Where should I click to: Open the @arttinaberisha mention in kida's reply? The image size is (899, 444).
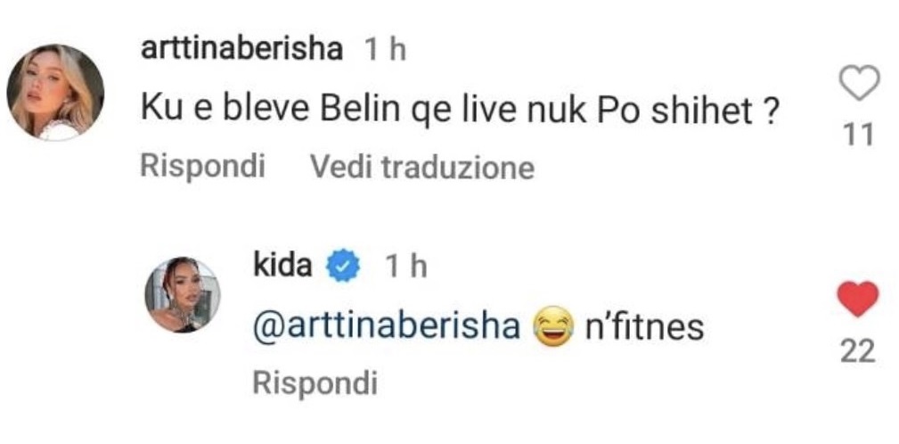tap(387, 327)
